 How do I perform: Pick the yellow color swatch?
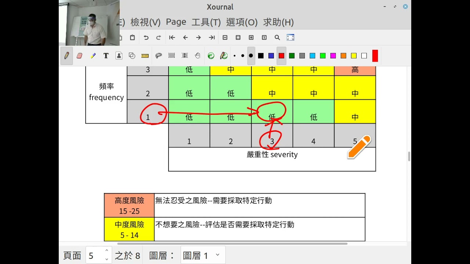tap(354, 56)
